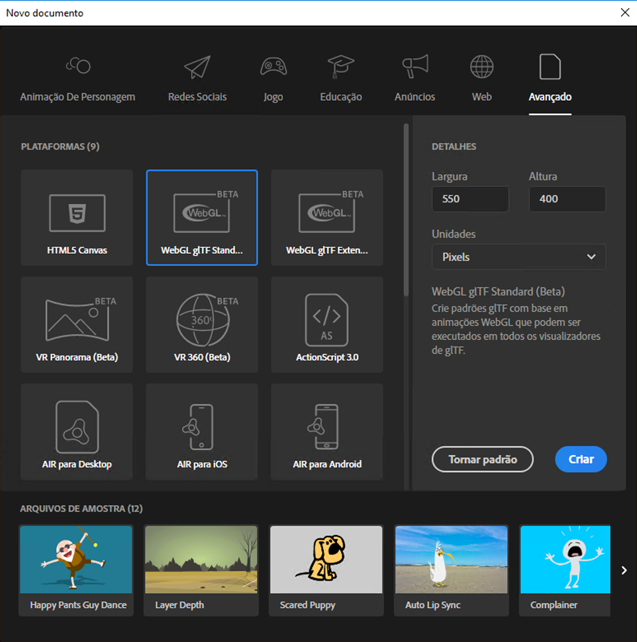The image size is (637, 642).
Task: Pick the VR 360 (Beta) platform
Action: coord(201,324)
